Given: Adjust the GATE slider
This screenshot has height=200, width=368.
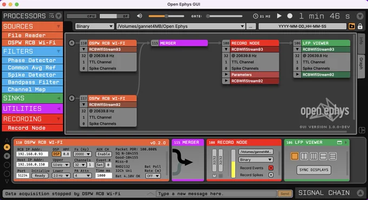Looking at the screenshot, I should pos(225,16).
